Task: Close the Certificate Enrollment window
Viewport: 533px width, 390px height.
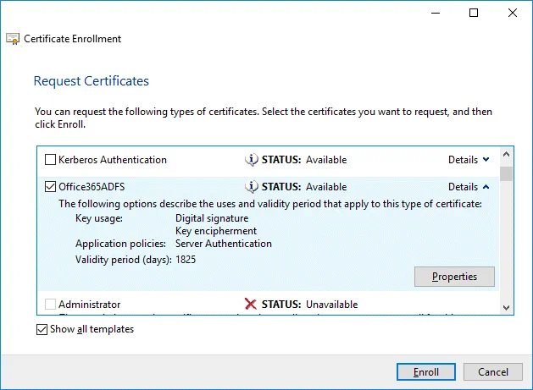Action: 513,13
